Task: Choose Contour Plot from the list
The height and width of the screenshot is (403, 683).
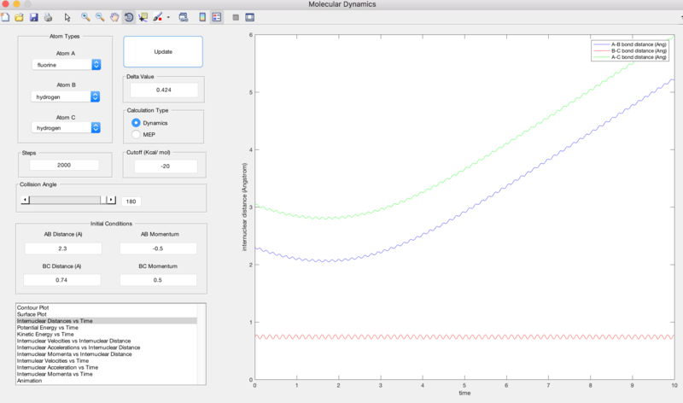Action: tap(32, 307)
